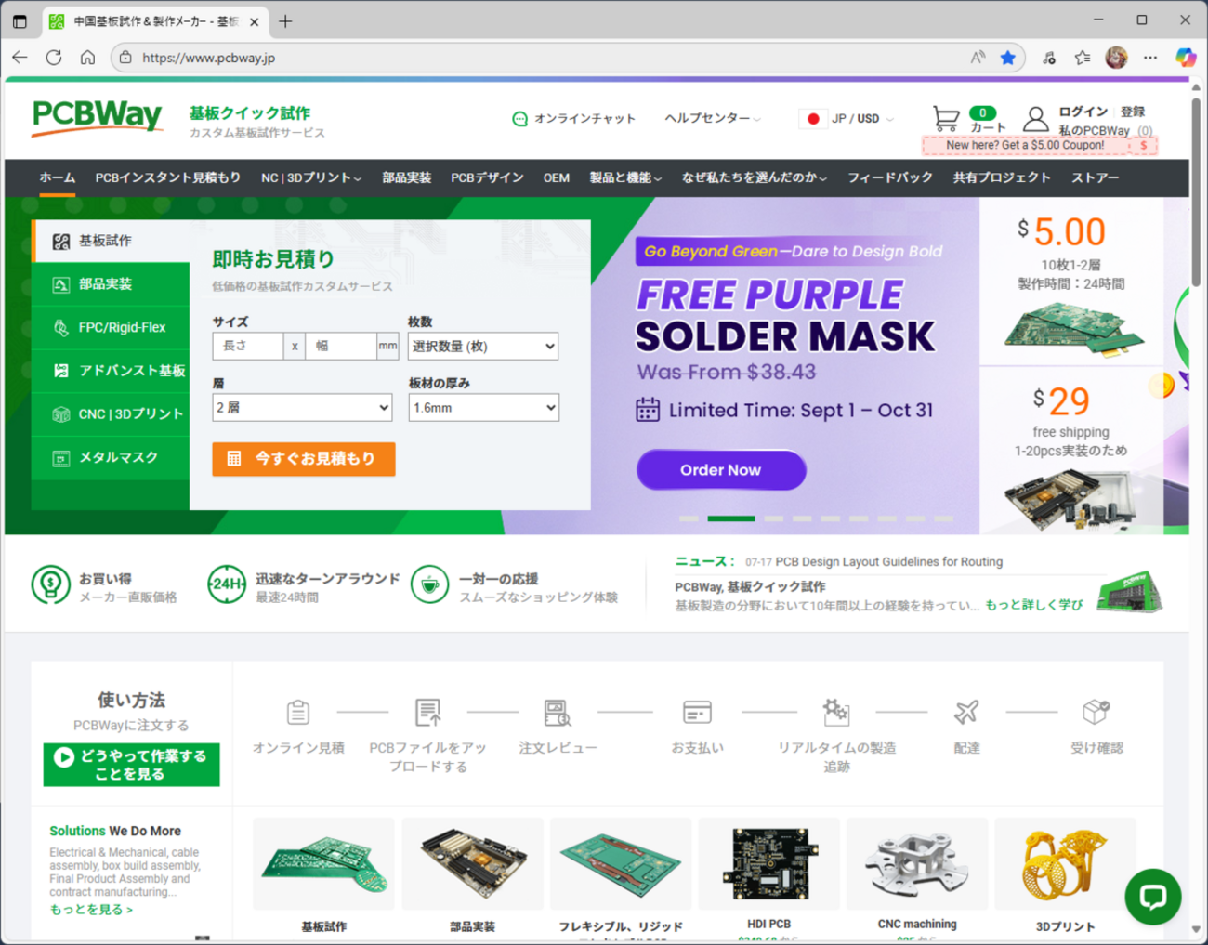Open browser favorites list icon

coord(1083,58)
